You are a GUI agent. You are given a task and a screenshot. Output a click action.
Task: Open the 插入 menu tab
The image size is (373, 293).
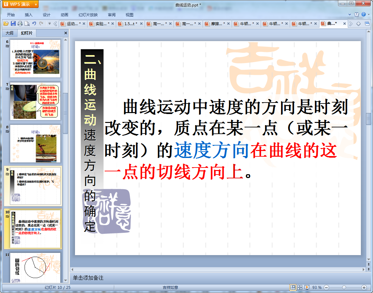click(28, 15)
